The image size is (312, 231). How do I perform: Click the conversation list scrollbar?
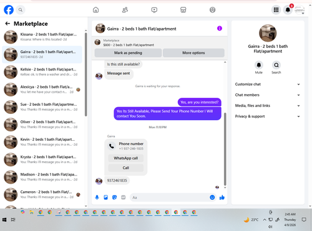(x=86, y=74)
